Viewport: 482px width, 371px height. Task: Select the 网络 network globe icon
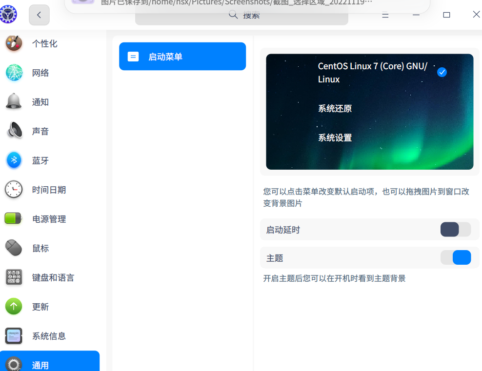[x=14, y=73]
